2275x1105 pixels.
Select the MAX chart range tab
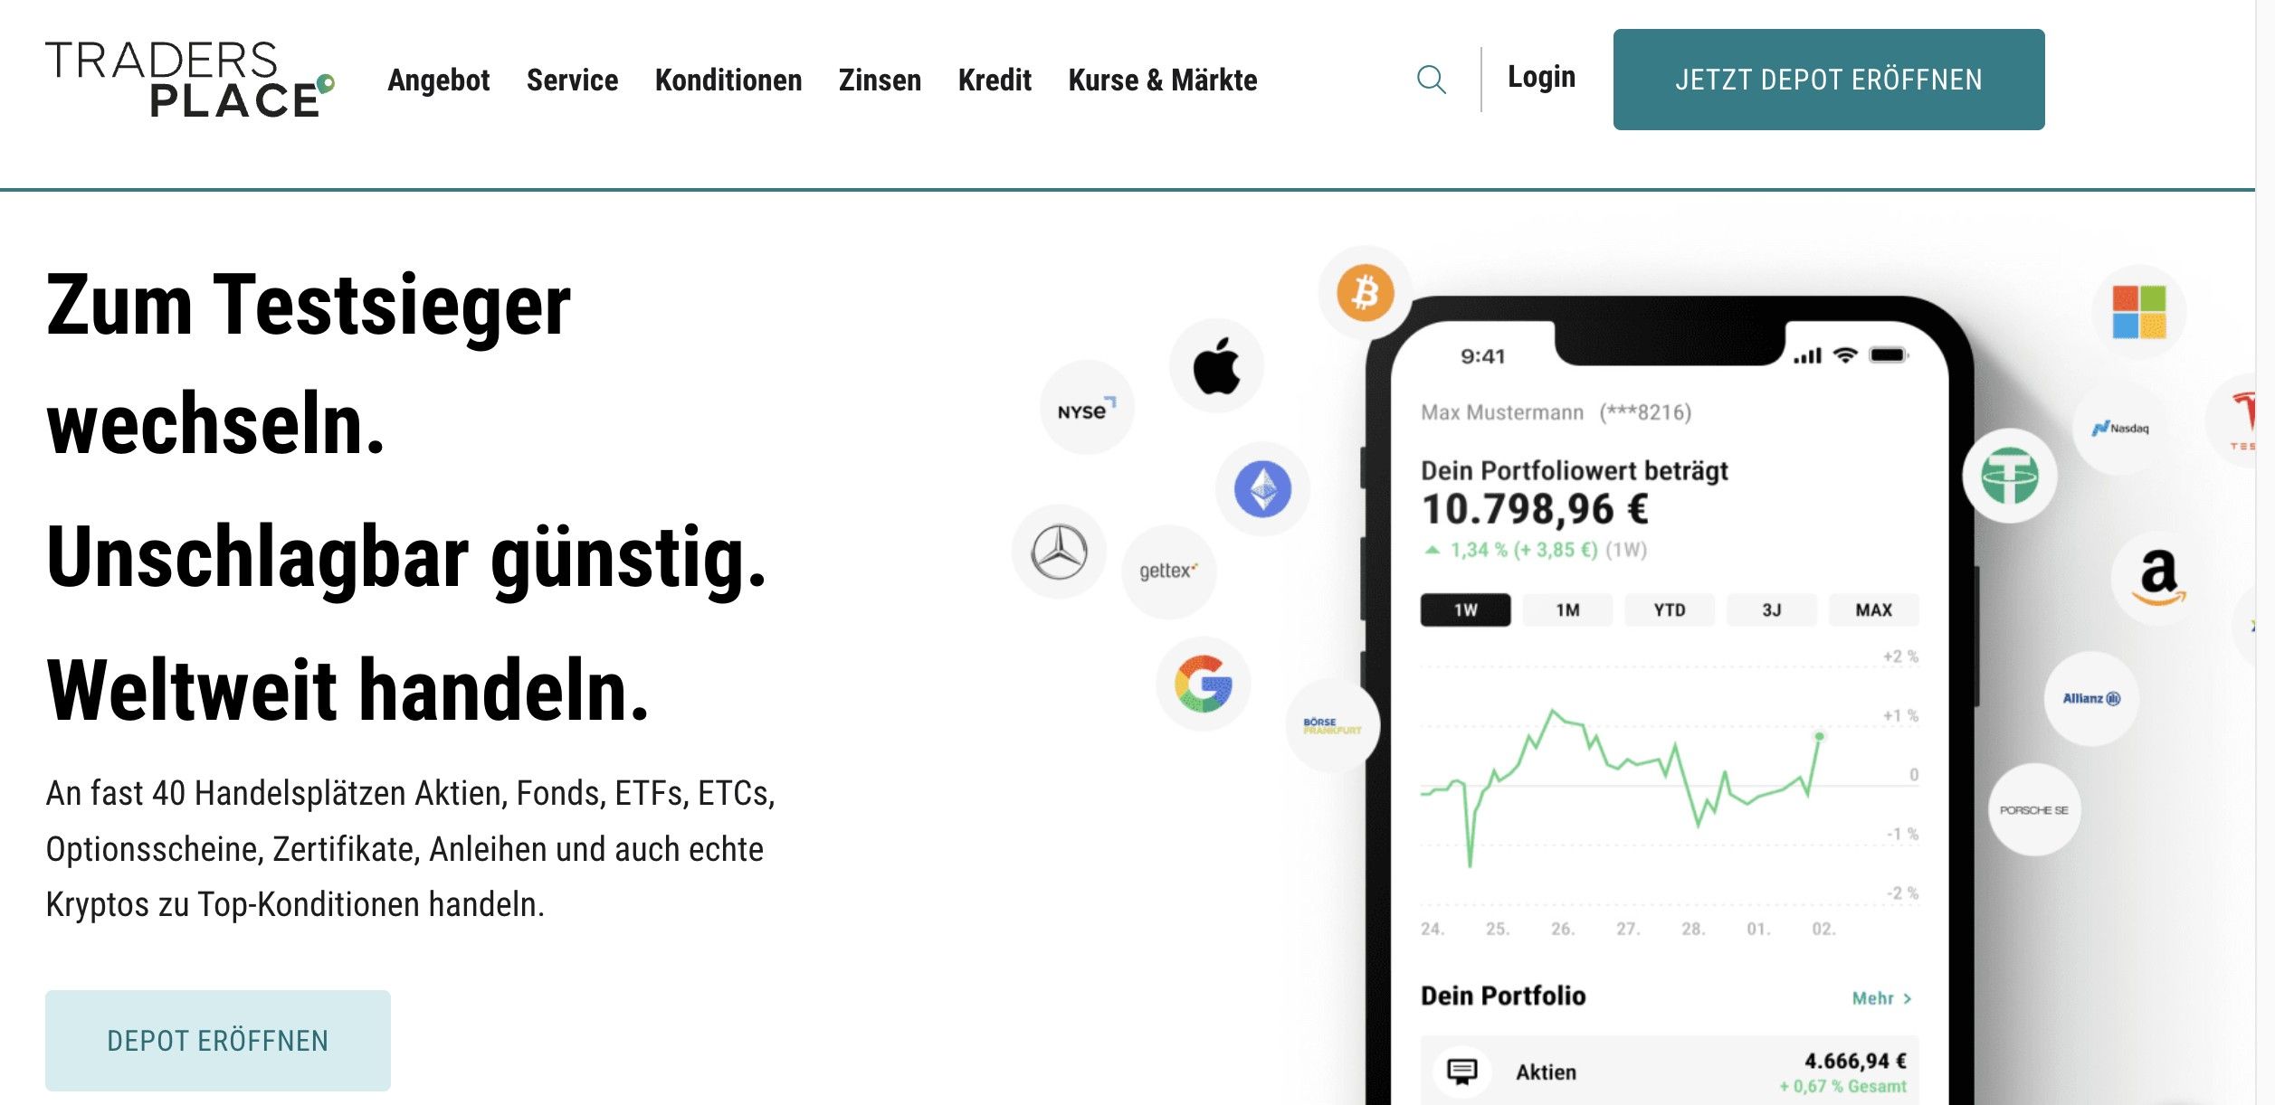tap(1873, 610)
